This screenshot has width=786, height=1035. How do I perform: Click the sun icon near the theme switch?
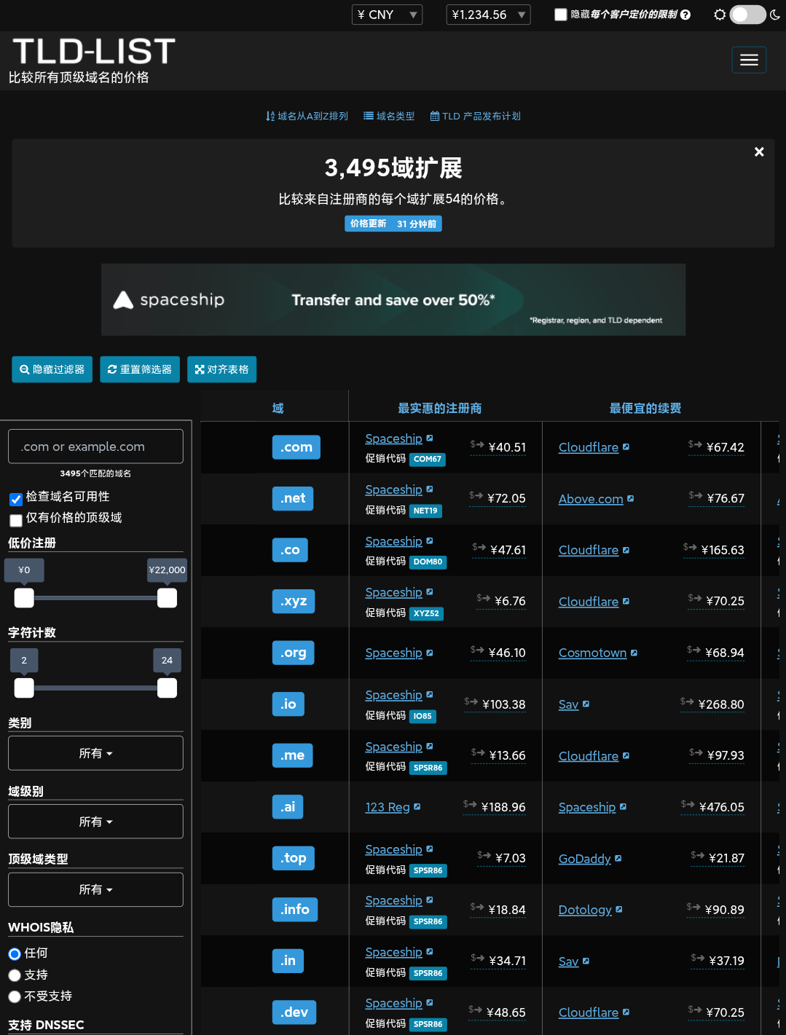720,14
